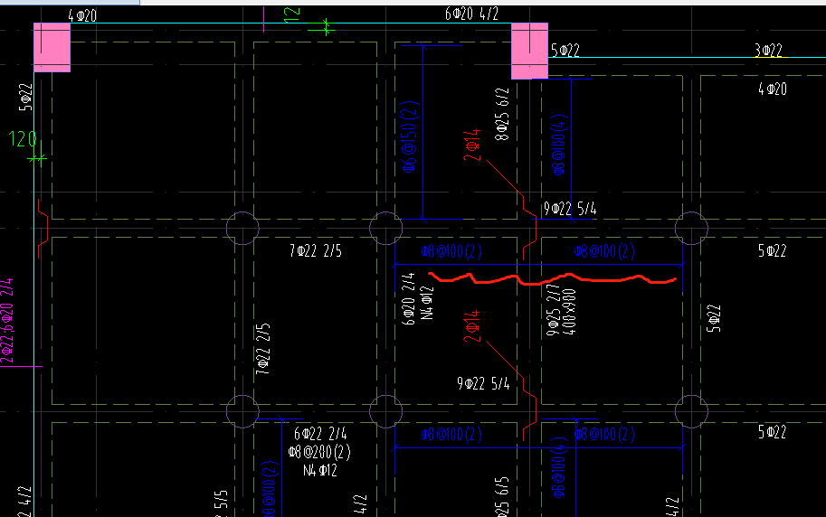826x517 pixels.
Task: Click the green '120' dimension text
Action: point(23,139)
